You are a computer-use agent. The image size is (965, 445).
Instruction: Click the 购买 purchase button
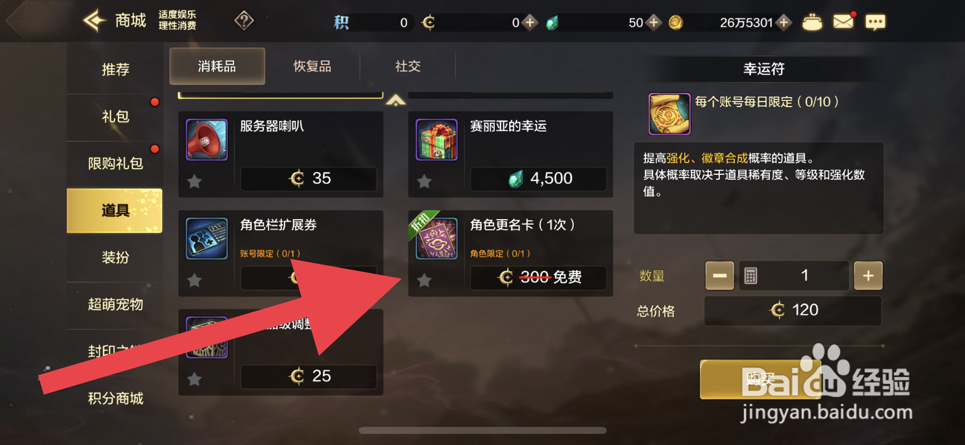[x=760, y=379]
